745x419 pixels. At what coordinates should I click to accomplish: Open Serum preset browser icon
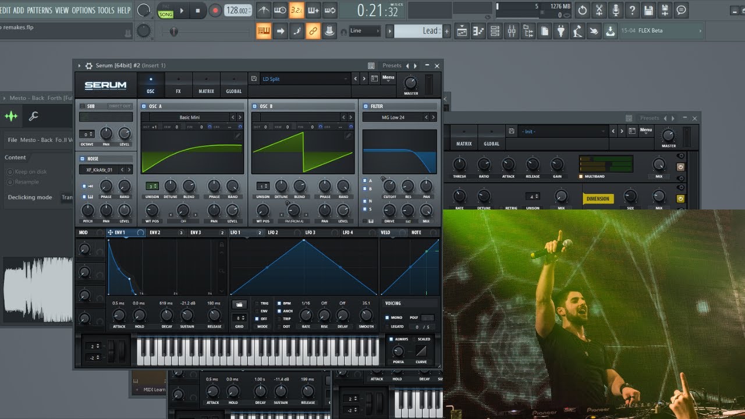pyautogui.click(x=374, y=79)
